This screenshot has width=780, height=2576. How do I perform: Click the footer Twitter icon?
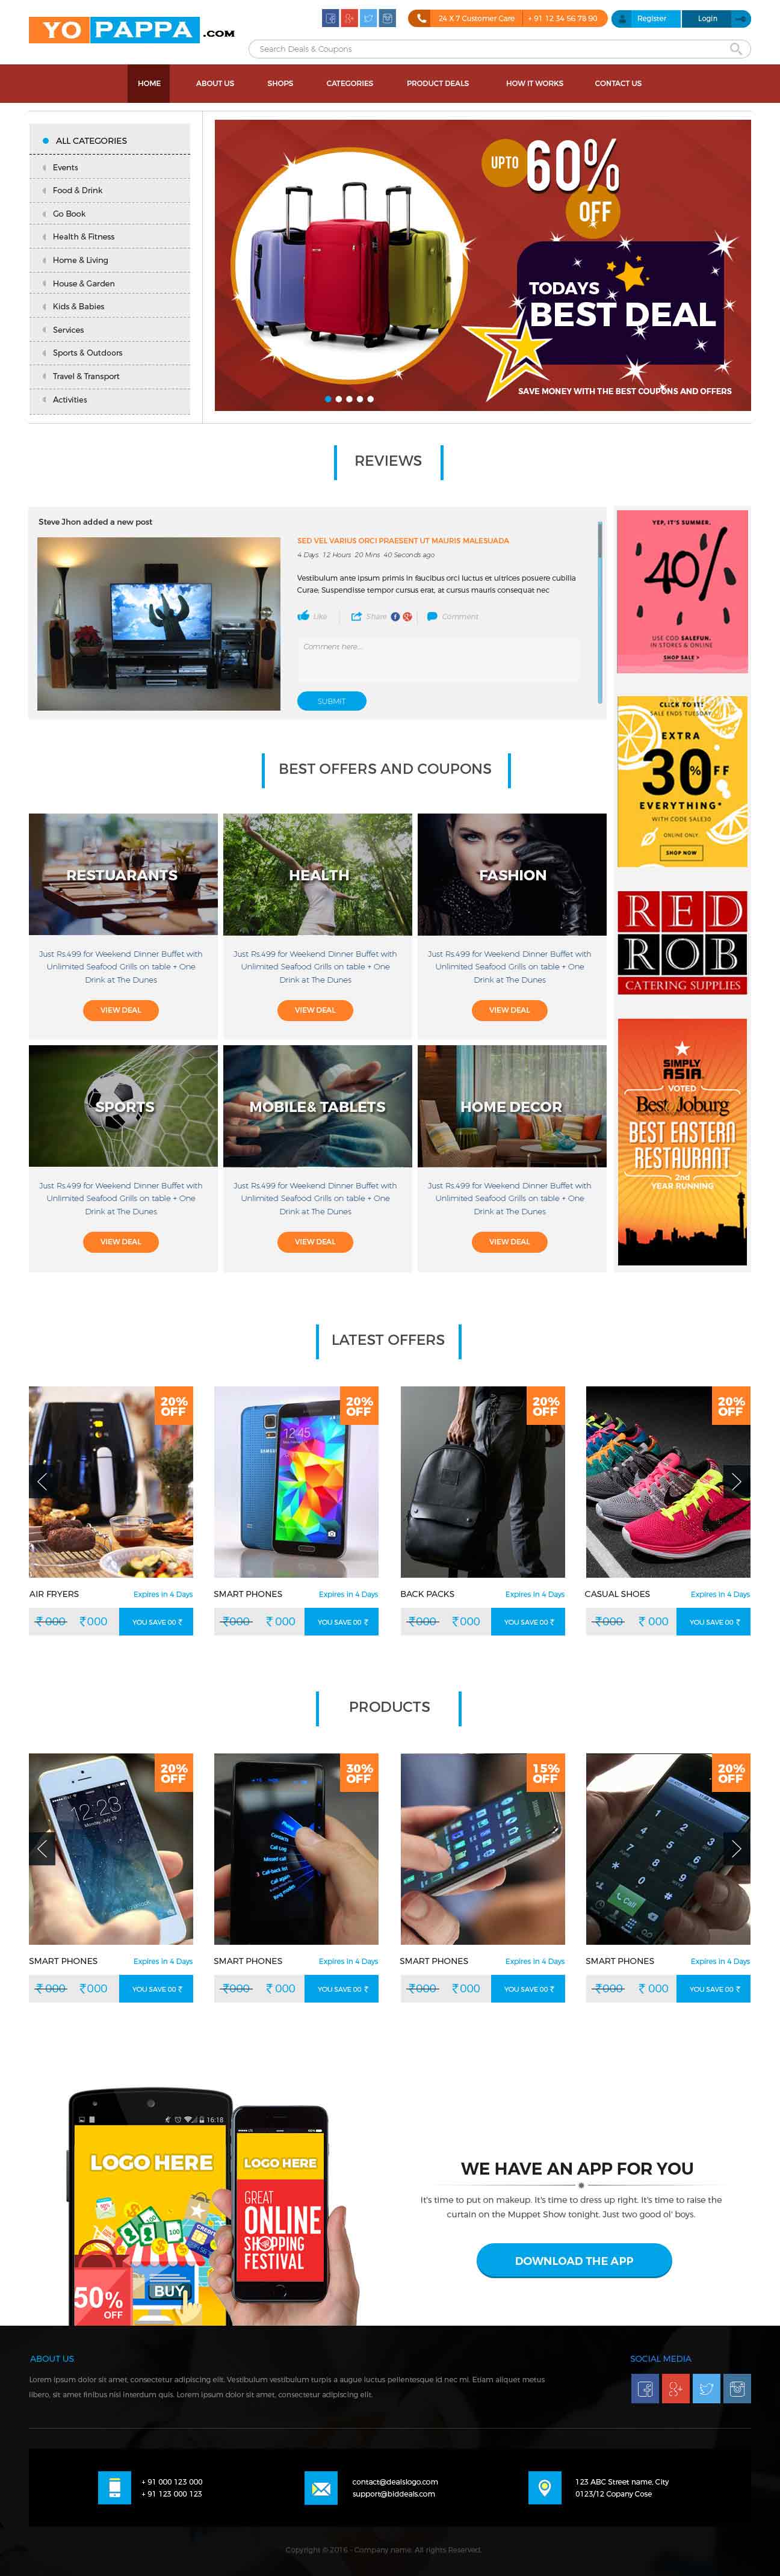(706, 2389)
